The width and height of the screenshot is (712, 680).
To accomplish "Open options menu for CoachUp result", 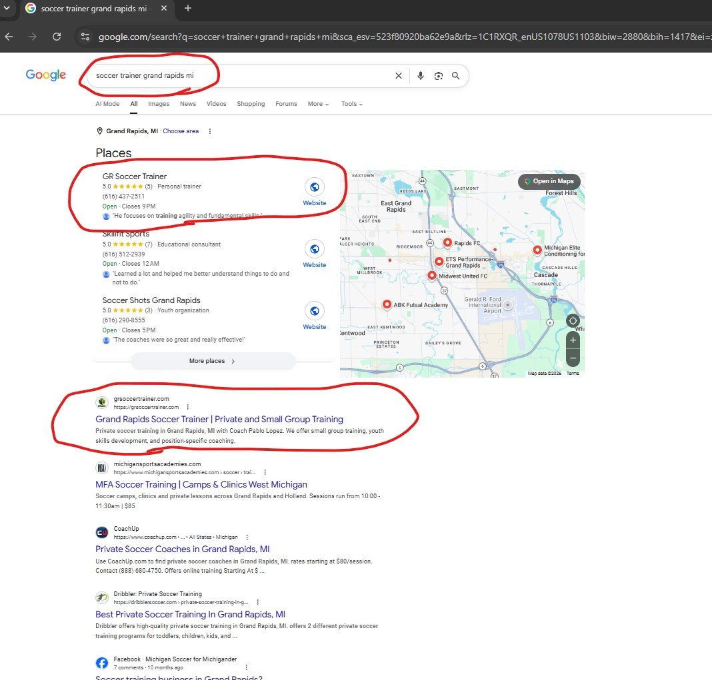I will [x=247, y=537].
